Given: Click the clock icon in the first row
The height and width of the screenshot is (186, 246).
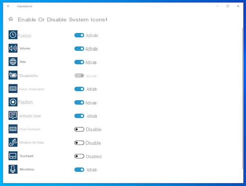Looking at the screenshot, I should 13,35.
